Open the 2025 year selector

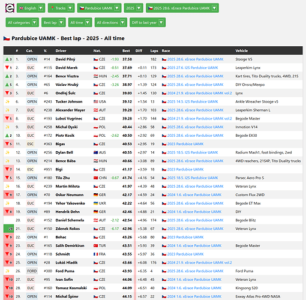(x=133, y=8)
